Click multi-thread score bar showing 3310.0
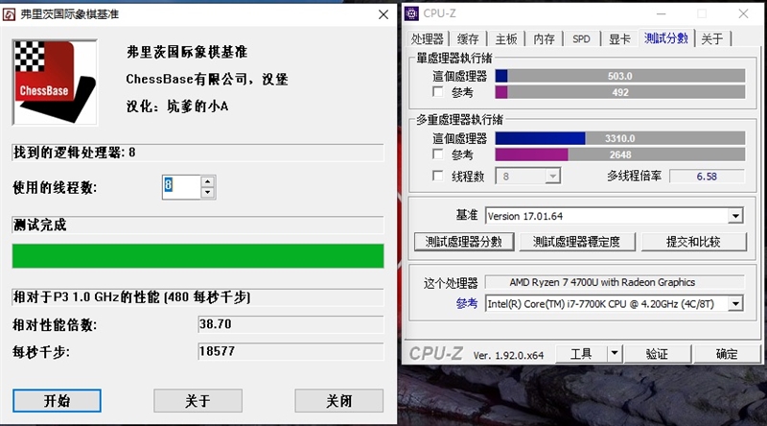The height and width of the screenshot is (426, 767). 620,138
